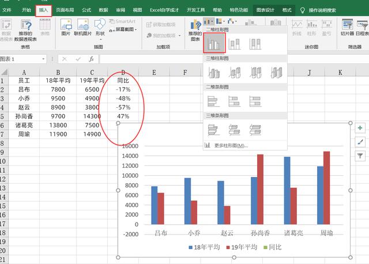Click the red bar for 周瑜
This screenshot has height=264, width=369.
[x=327, y=188]
